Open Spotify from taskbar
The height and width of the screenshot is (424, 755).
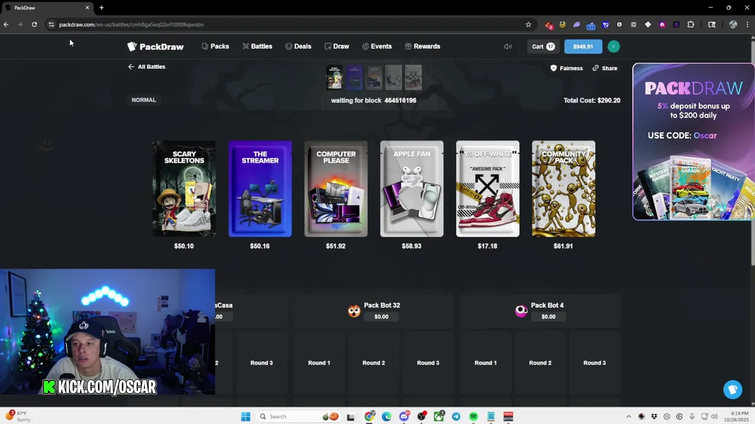pyautogui.click(x=474, y=416)
